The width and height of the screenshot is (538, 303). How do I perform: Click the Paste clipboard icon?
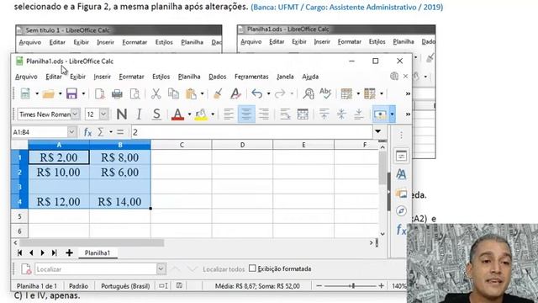click(191, 93)
